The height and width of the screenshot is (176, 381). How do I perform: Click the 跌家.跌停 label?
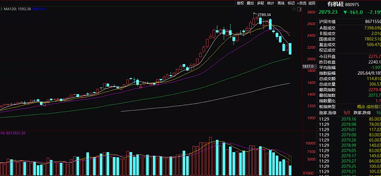pyautogui.click(x=362, y=113)
